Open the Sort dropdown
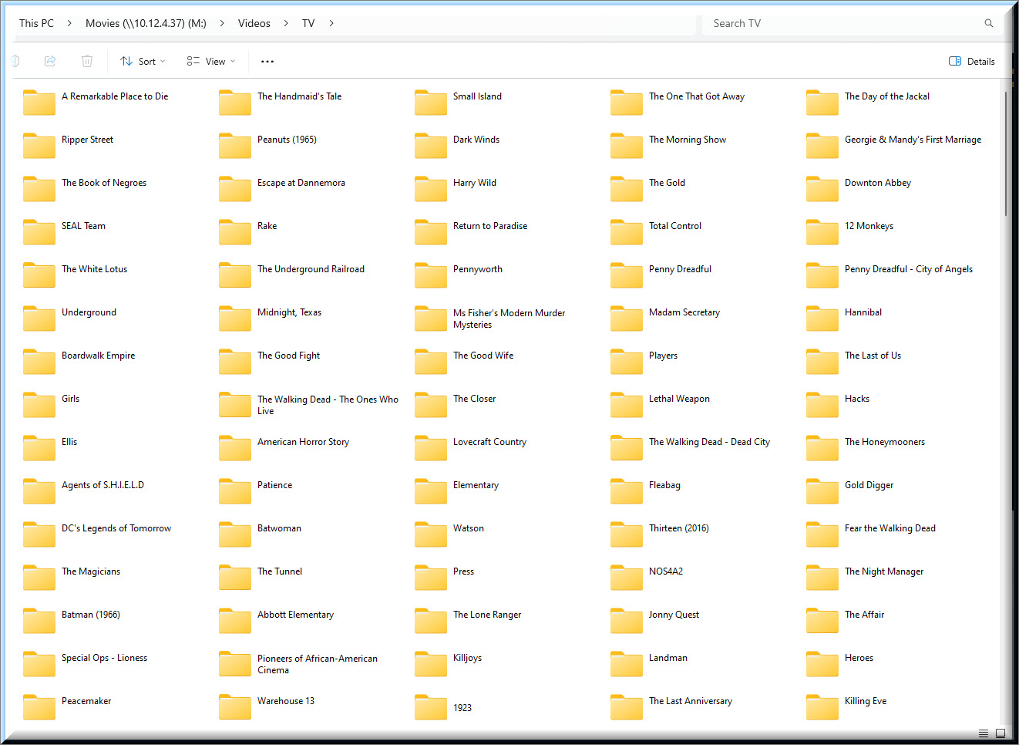1019x745 pixels. 143,61
